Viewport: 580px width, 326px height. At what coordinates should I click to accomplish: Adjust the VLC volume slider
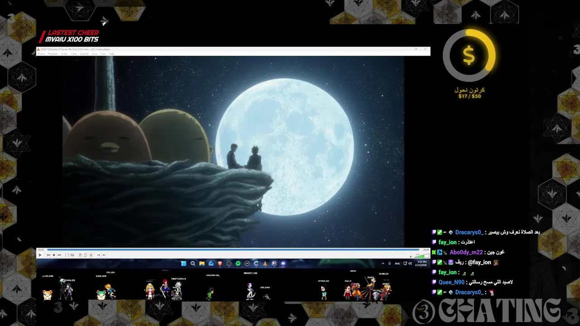(421, 256)
